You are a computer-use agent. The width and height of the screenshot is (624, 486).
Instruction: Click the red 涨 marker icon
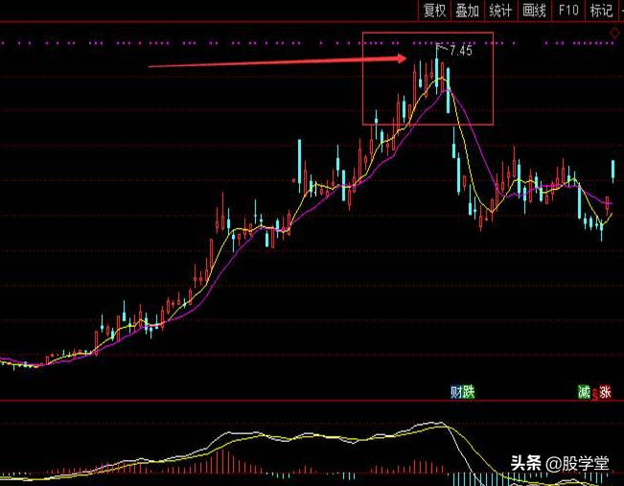coord(605,392)
